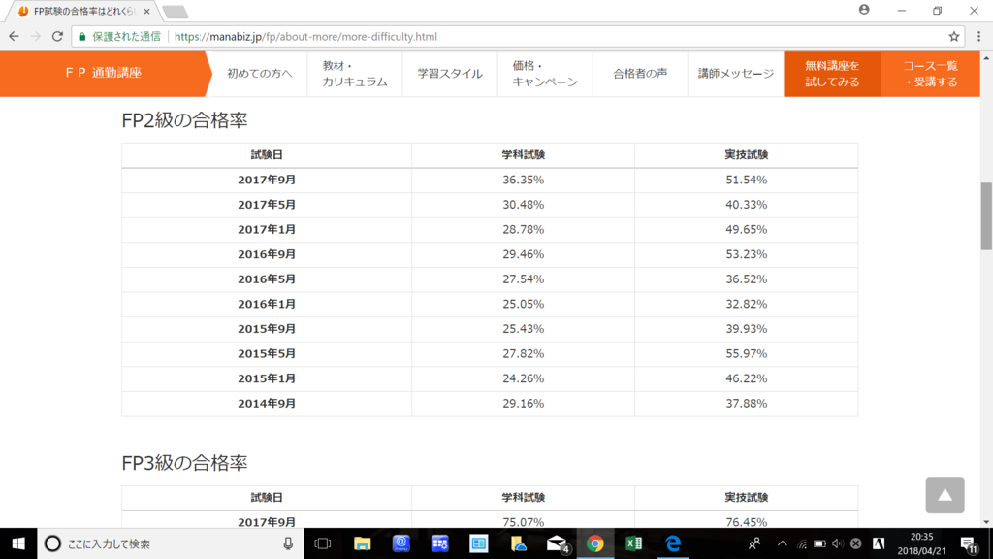The height and width of the screenshot is (559, 993).
Task: Click the 2016年5月 date cell
Action: click(267, 279)
